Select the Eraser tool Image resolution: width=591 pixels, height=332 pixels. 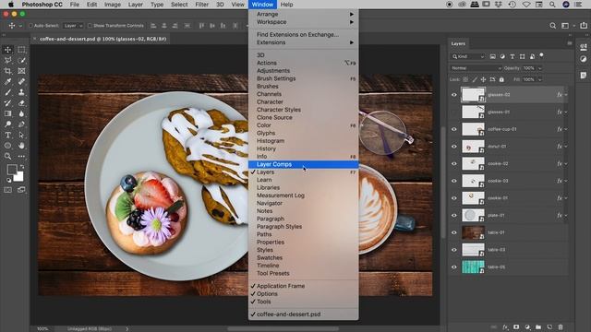click(21, 102)
